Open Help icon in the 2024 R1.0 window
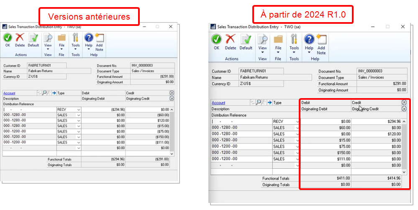 [309, 39]
